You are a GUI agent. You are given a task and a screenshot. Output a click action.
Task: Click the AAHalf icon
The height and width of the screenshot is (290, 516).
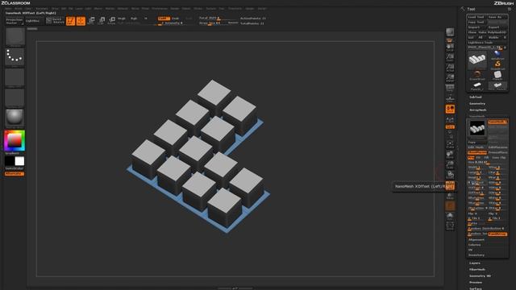click(x=450, y=77)
